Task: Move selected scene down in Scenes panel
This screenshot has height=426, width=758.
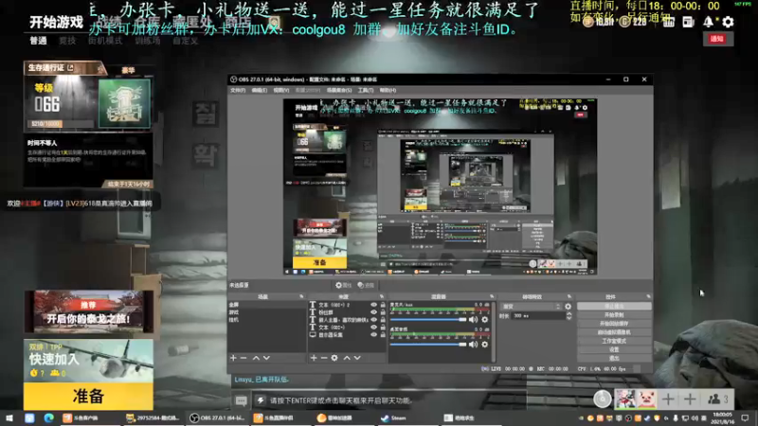Action: click(x=266, y=358)
